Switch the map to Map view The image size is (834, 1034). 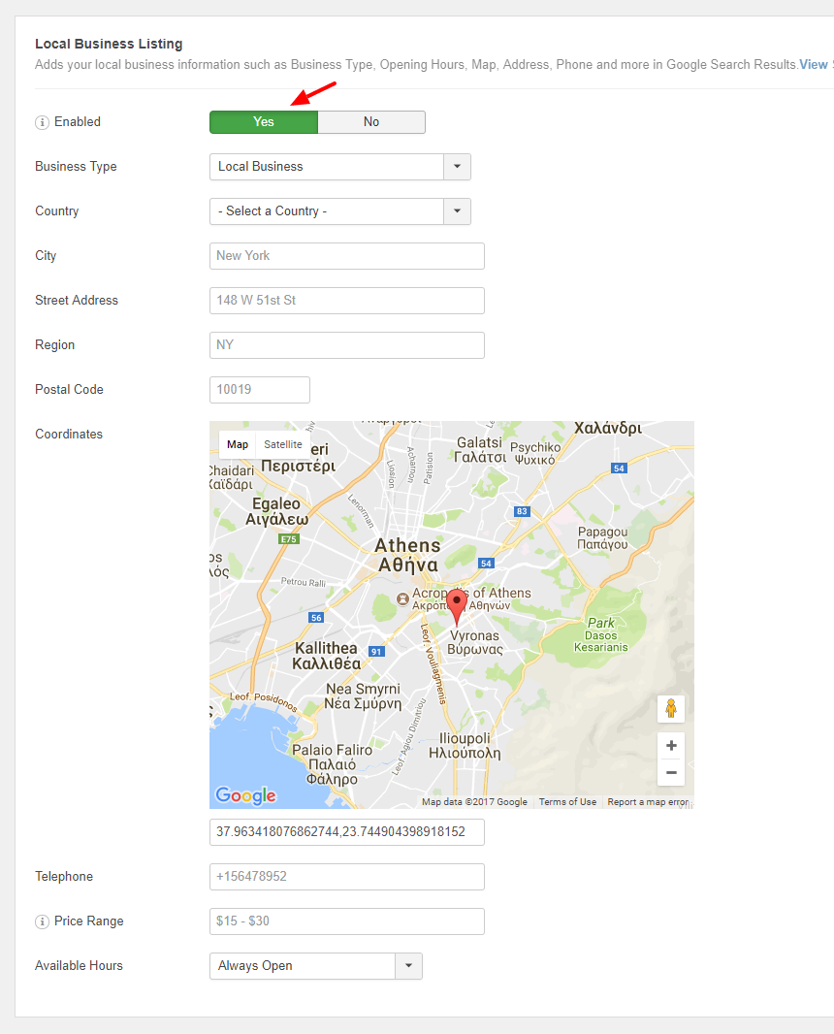click(x=238, y=444)
